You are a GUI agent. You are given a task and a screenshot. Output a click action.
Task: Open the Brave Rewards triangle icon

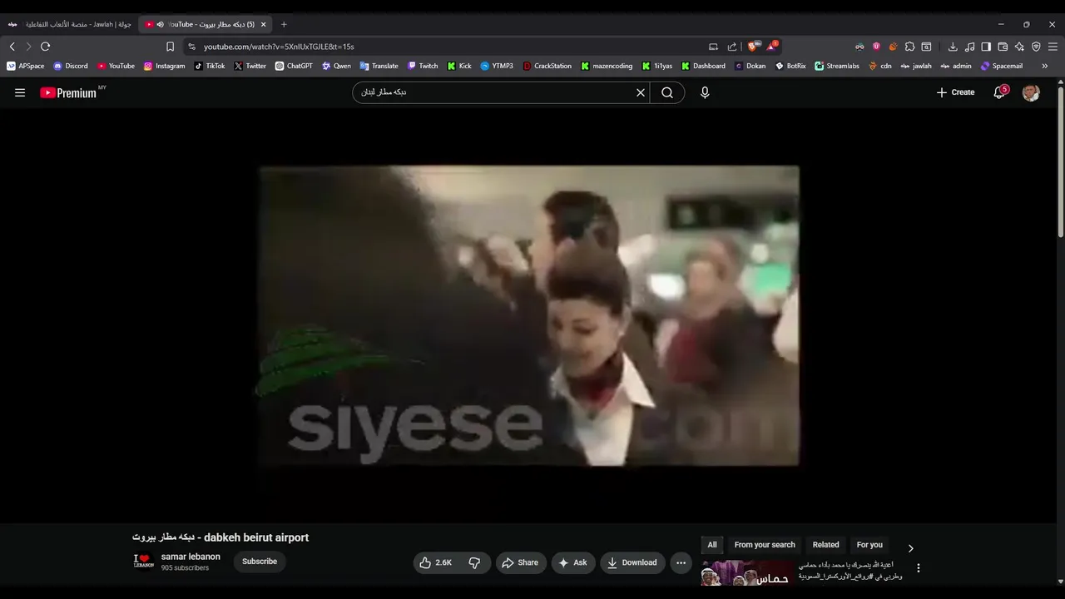point(772,47)
